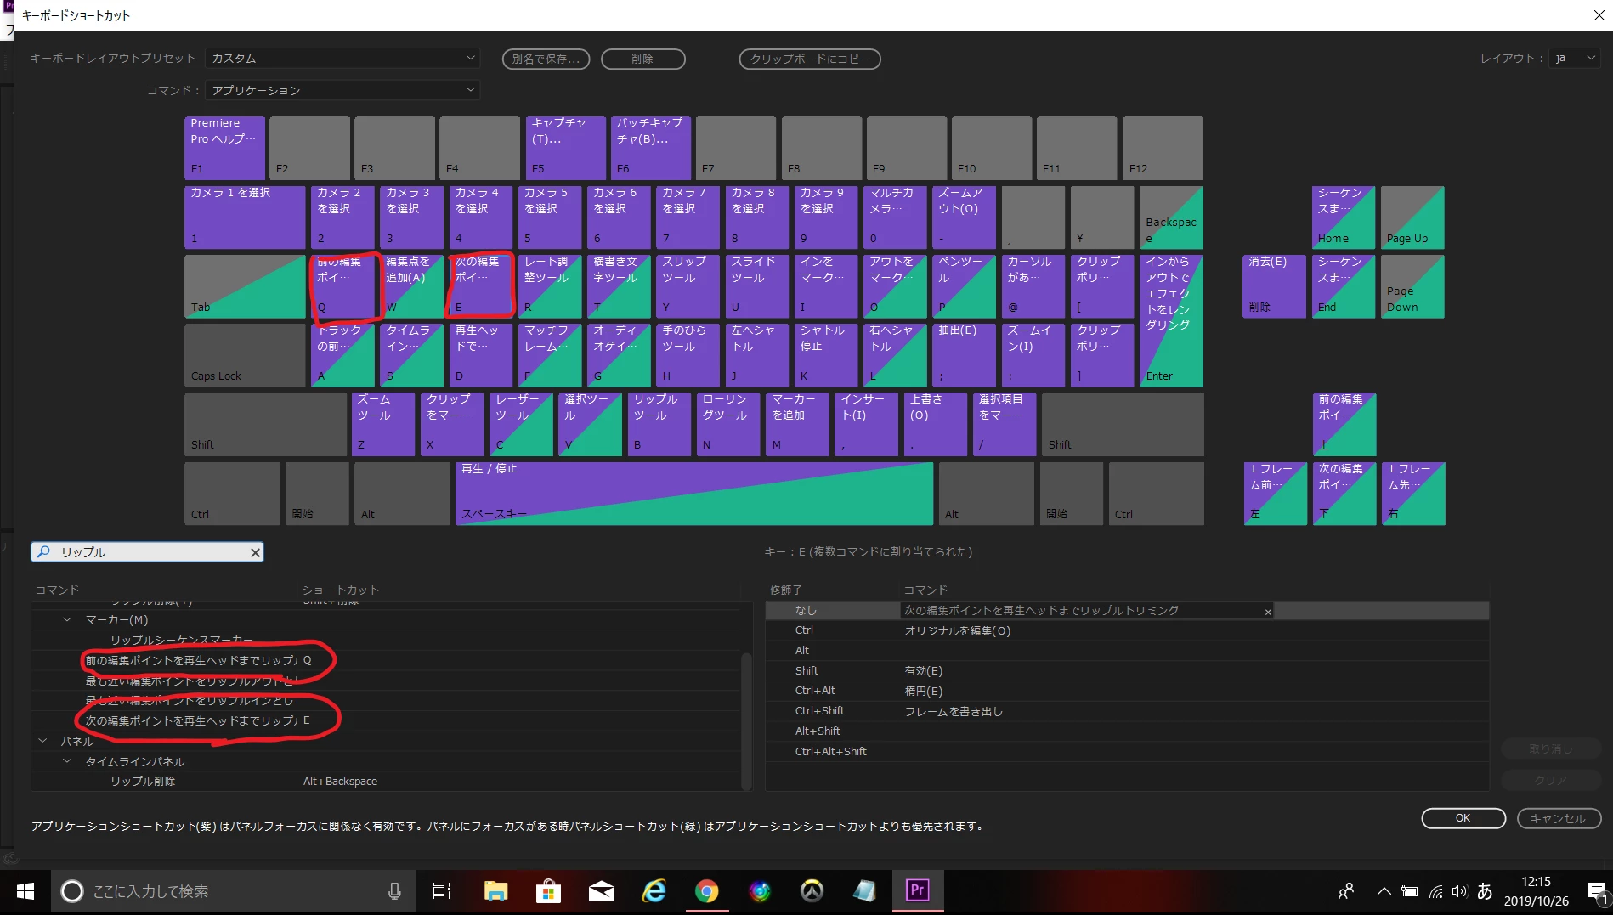
Task: Select the M key マーカーを追加
Action: [x=798, y=424]
